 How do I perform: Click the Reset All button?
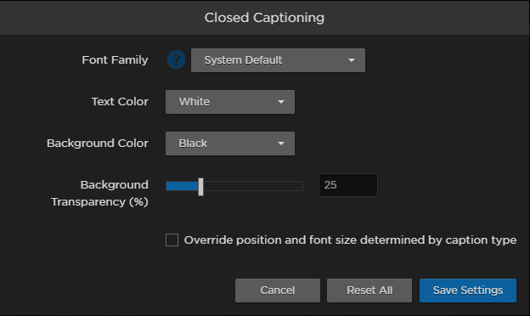[369, 291]
